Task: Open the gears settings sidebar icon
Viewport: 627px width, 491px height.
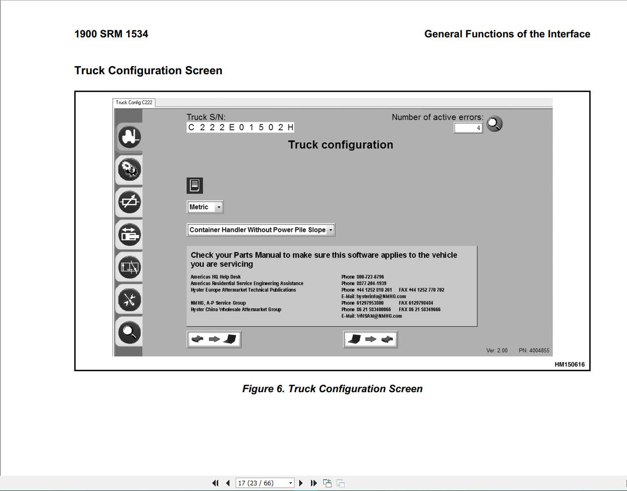Action: coord(130,169)
